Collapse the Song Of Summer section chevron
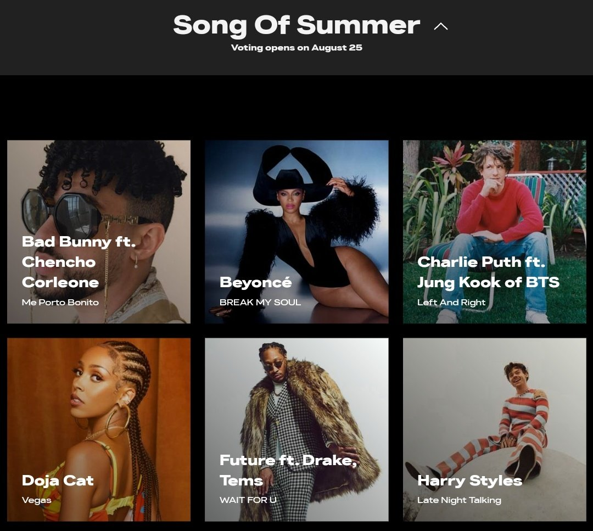593x531 pixels. (x=440, y=26)
